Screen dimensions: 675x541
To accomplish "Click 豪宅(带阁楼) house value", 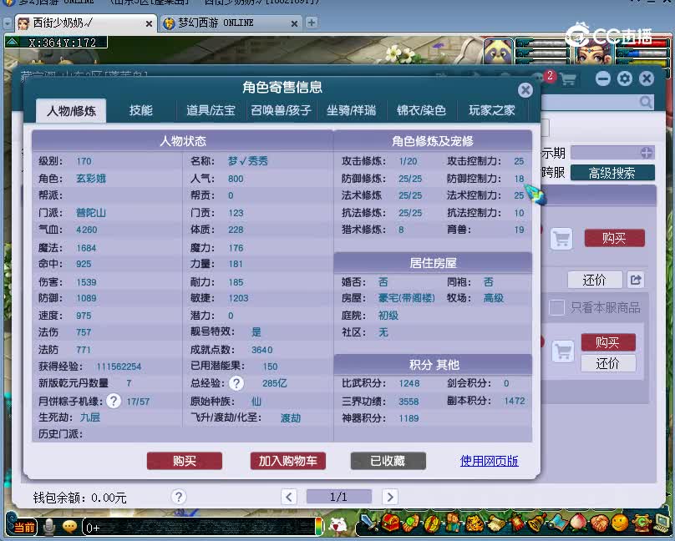I will pyautogui.click(x=406, y=298).
